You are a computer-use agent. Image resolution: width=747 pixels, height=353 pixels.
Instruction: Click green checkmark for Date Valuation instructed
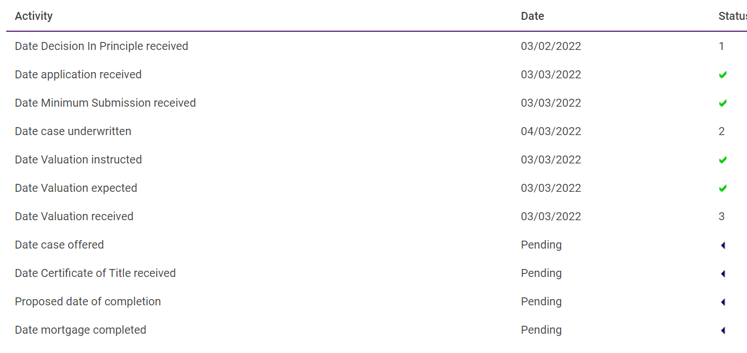click(723, 160)
